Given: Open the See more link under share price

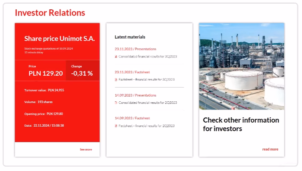Looking at the screenshot, I should tap(86, 149).
